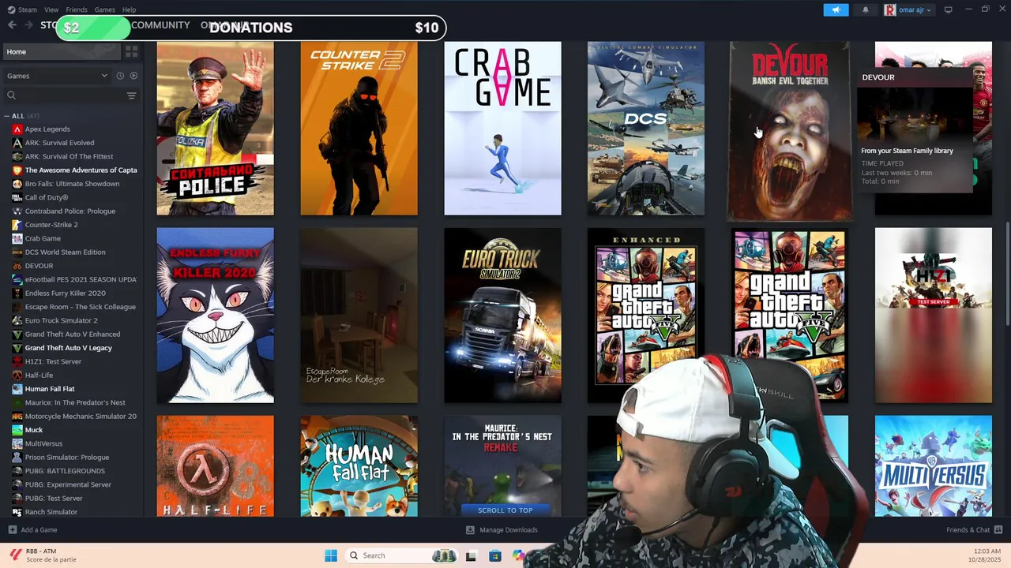Open the MultiVersus cover art
The image size is (1011, 568).
934,466
